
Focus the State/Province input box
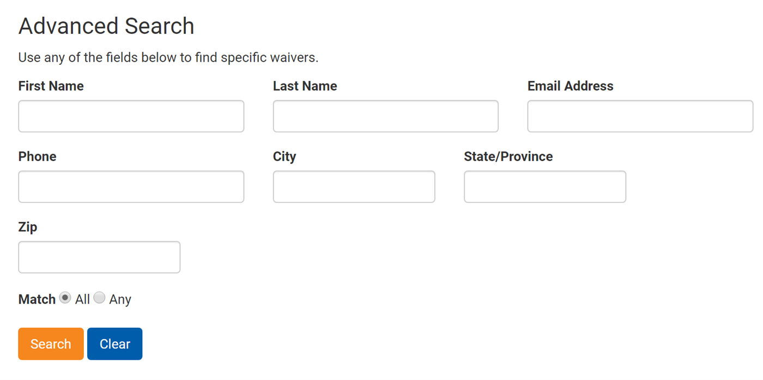click(544, 186)
